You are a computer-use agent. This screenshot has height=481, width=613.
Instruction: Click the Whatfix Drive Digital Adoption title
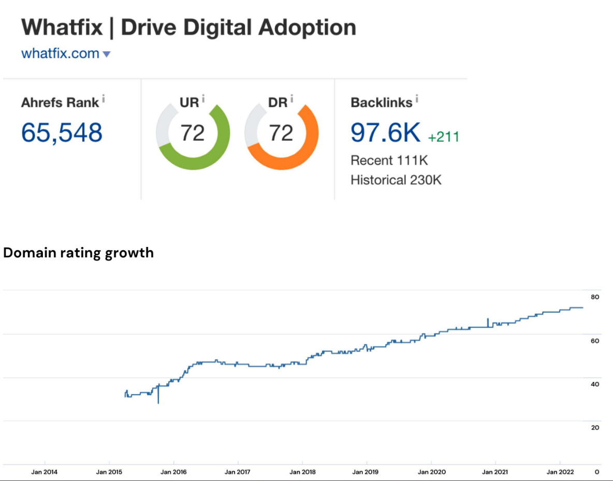(188, 27)
